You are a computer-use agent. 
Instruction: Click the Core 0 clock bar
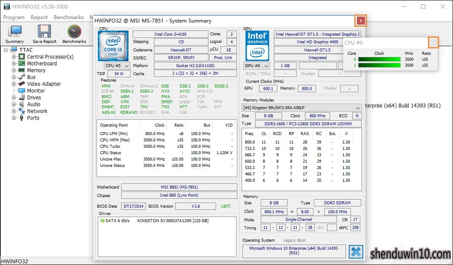(379, 59)
